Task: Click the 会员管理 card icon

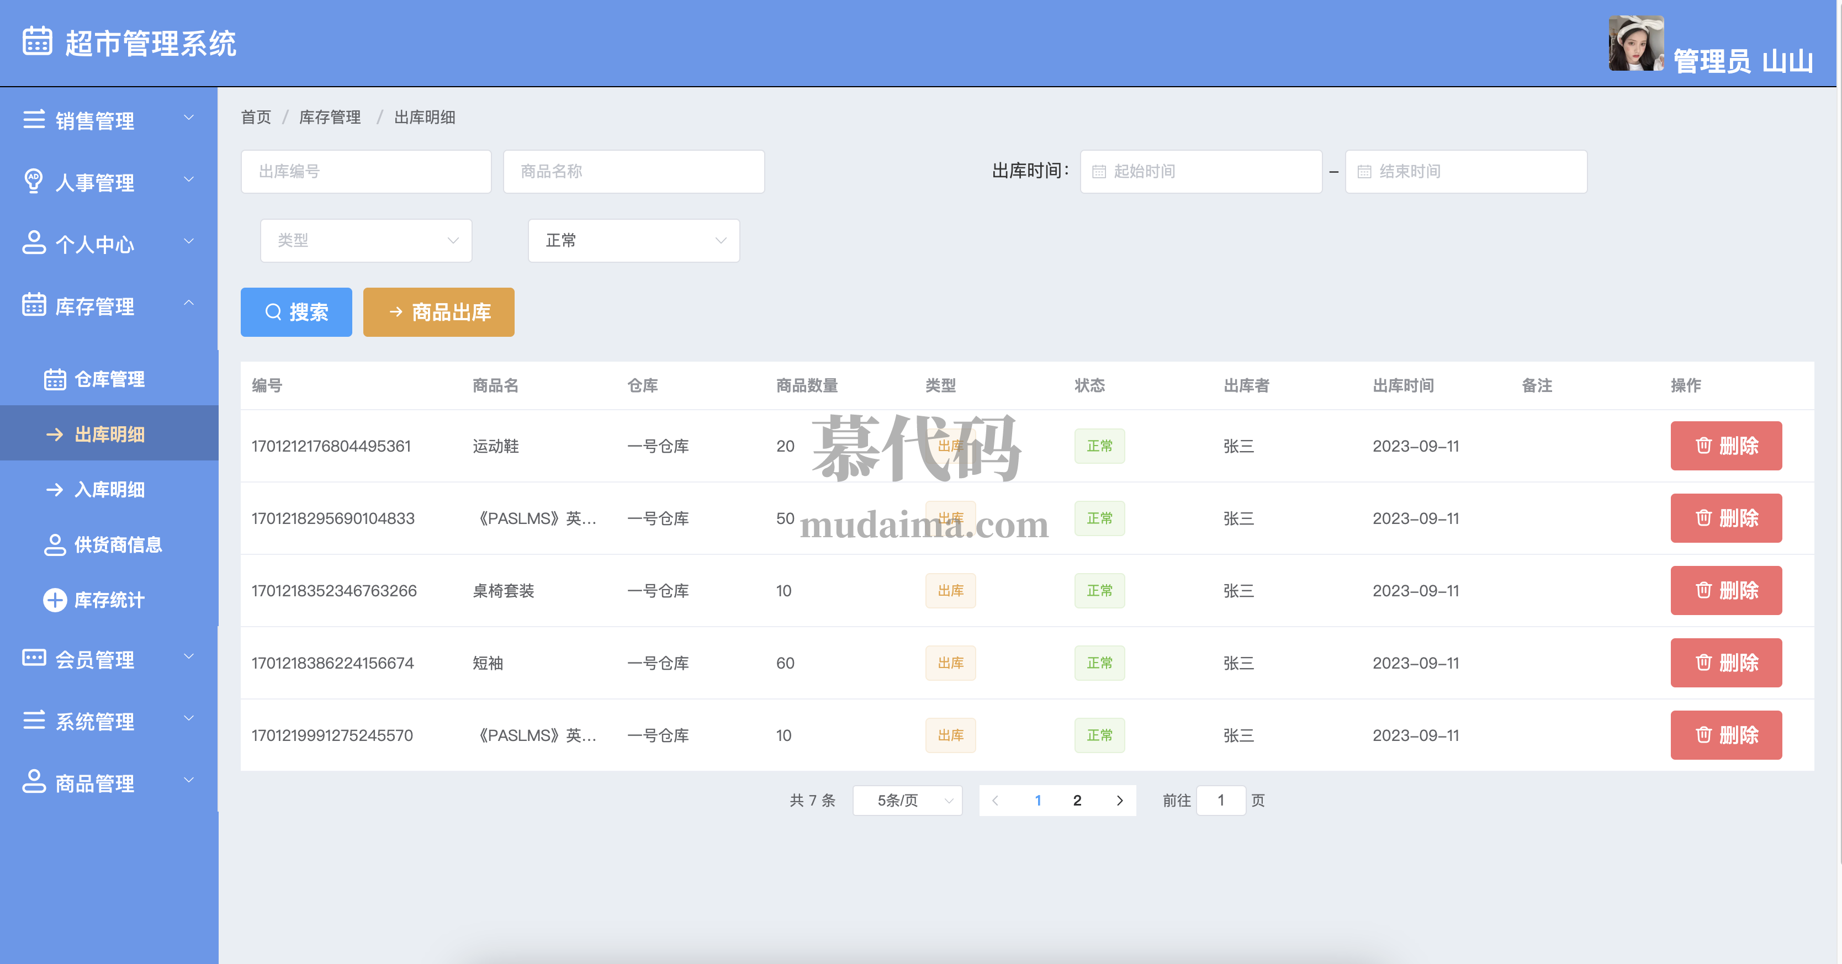Action: pyautogui.click(x=34, y=658)
